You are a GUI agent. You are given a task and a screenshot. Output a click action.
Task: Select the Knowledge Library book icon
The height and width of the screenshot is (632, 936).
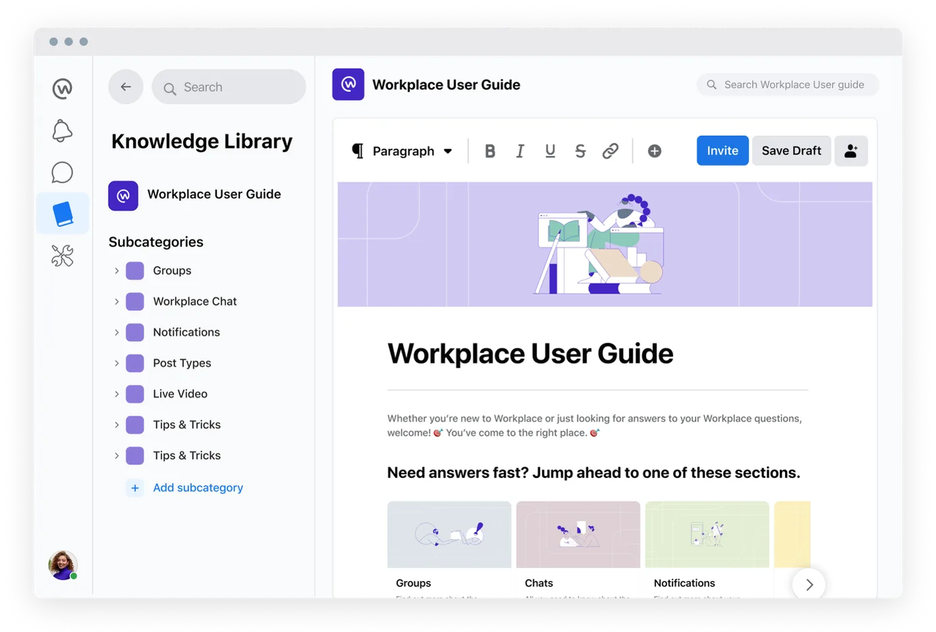click(63, 214)
